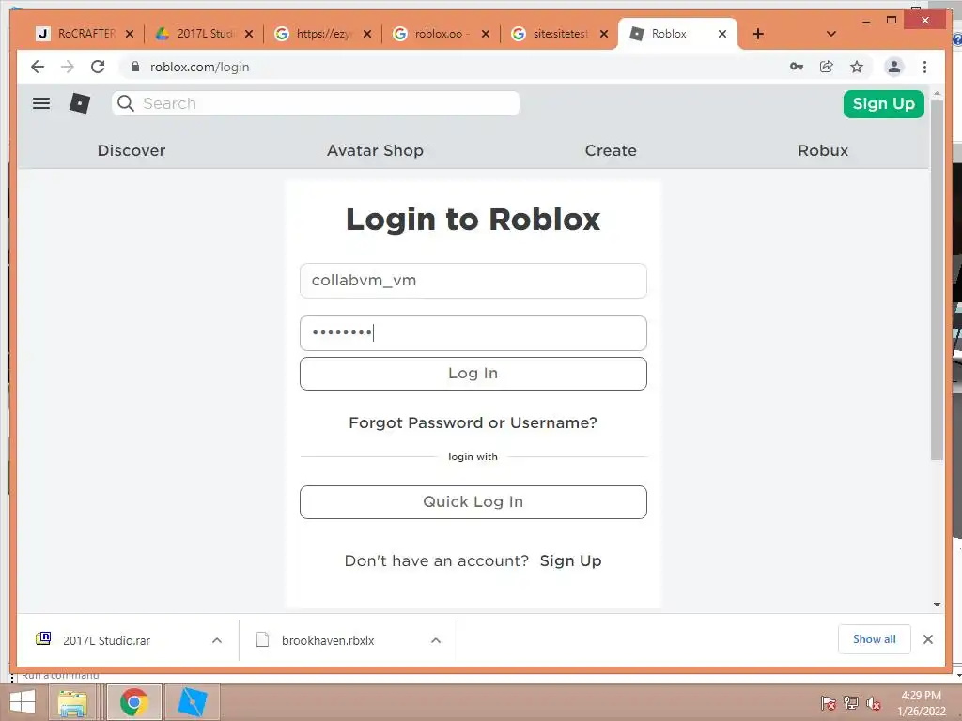Close the site:sitetest Google tab
Screen dimensions: 962x721
604,34
